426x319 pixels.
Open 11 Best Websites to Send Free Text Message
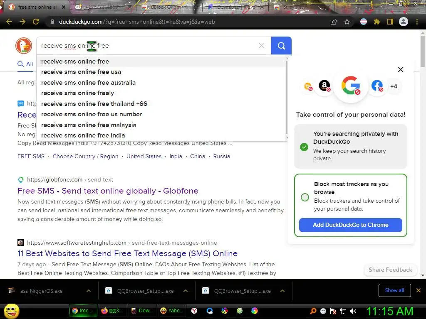pyautogui.click(x=127, y=253)
